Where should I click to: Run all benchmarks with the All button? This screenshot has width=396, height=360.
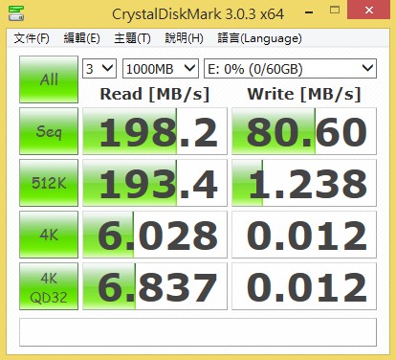(x=49, y=79)
